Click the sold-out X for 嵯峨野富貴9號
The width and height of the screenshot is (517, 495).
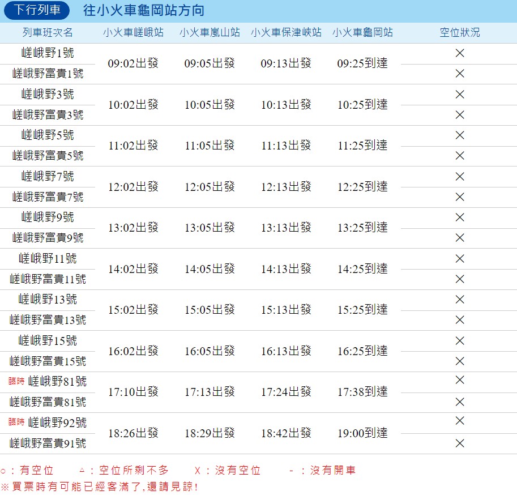[x=460, y=237]
